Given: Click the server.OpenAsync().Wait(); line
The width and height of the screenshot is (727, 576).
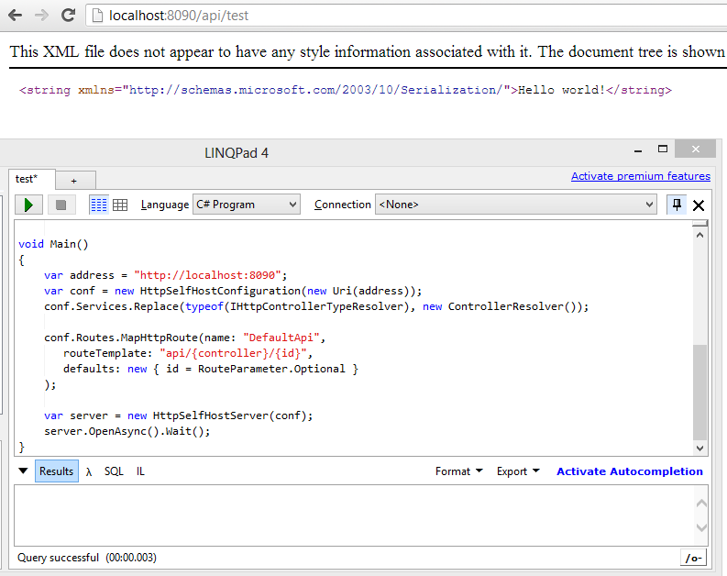Looking at the screenshot, I should click(x=127, y=431).
